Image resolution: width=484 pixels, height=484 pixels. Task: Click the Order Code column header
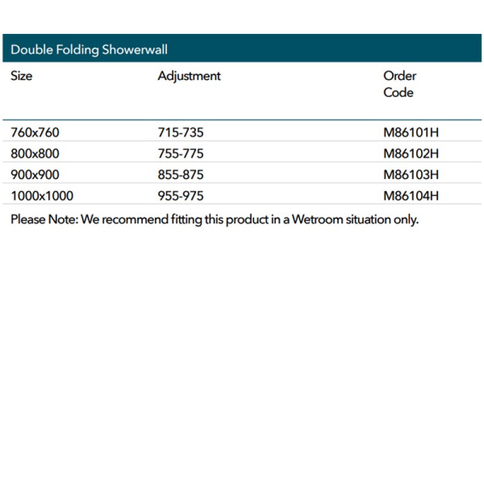coord(399,84)
